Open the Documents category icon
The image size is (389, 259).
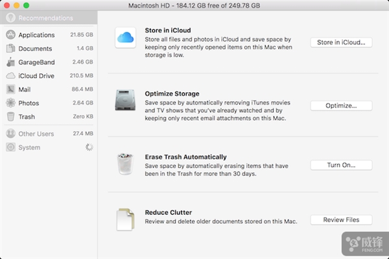[10, 49]
